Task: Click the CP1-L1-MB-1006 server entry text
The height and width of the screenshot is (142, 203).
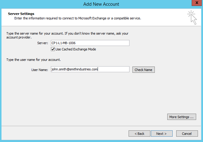Action: point(63,43)
